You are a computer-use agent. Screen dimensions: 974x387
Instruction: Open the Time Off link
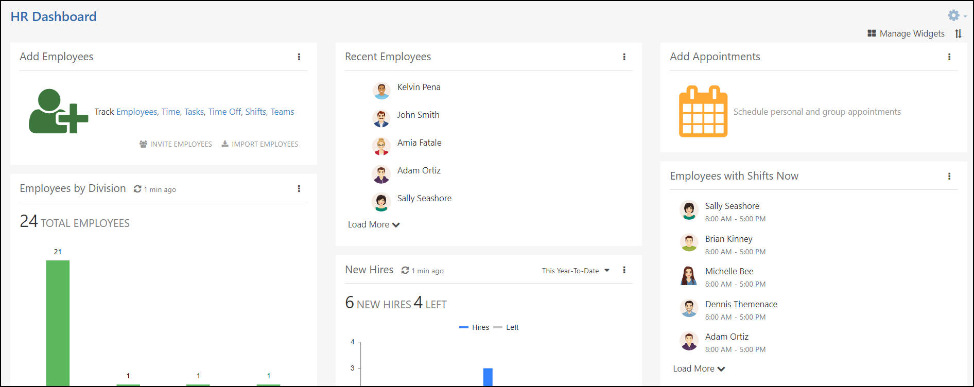pyautogui.click(x=224, y=112)
